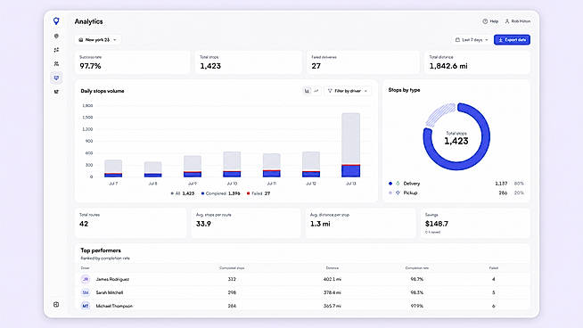Select Michael Thompson driver name
Screen dimensions: 583x328
(114, 306)
